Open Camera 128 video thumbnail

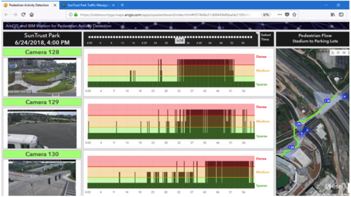click(42, 77)
